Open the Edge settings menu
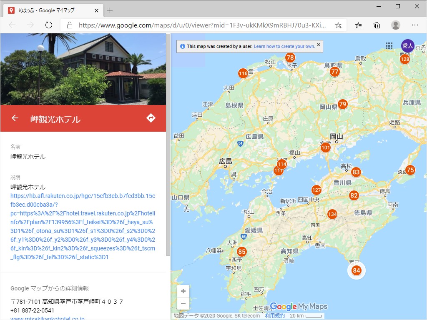The width and height of the screenshot is (427, 320). (x=415, y=25)
